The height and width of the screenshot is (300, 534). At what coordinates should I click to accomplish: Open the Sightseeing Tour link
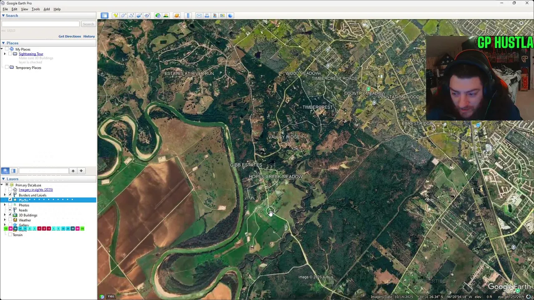coord(31,54)
